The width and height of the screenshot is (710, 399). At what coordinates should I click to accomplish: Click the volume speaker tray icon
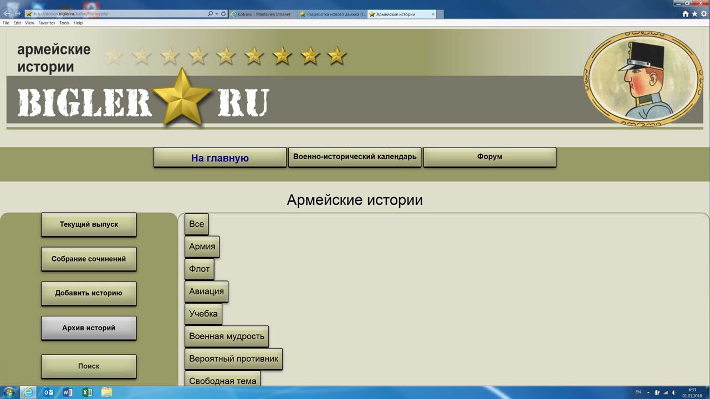coord(674,393)
